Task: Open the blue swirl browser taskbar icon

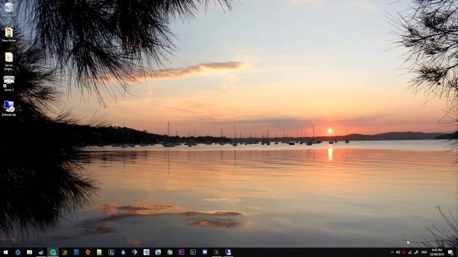Action: (x=18, y=252)
